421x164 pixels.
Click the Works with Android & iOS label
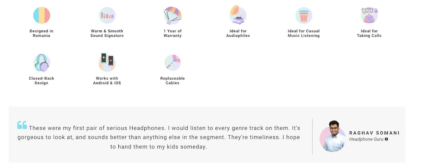coord(107,81)
